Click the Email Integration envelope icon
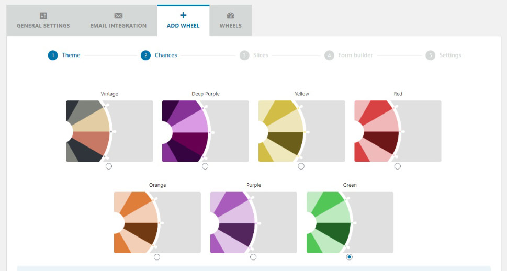 pos(118,16)
